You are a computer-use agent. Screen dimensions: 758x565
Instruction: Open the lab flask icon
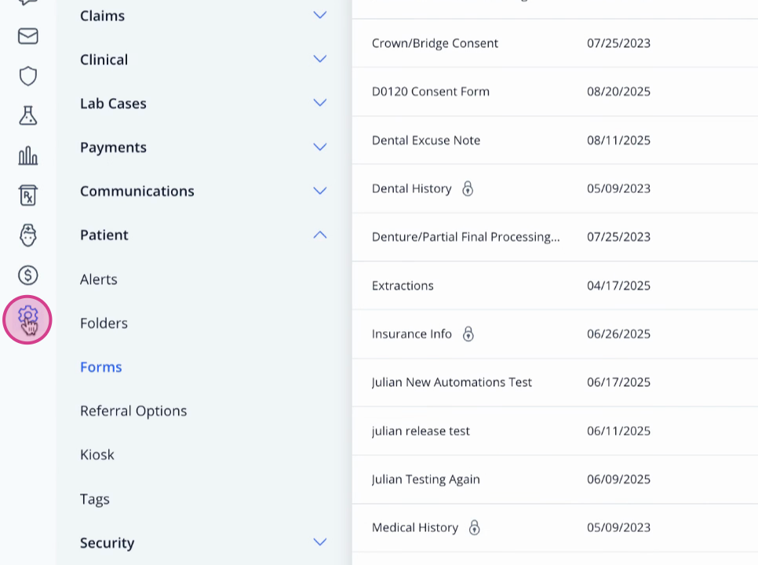click(28, 115)
